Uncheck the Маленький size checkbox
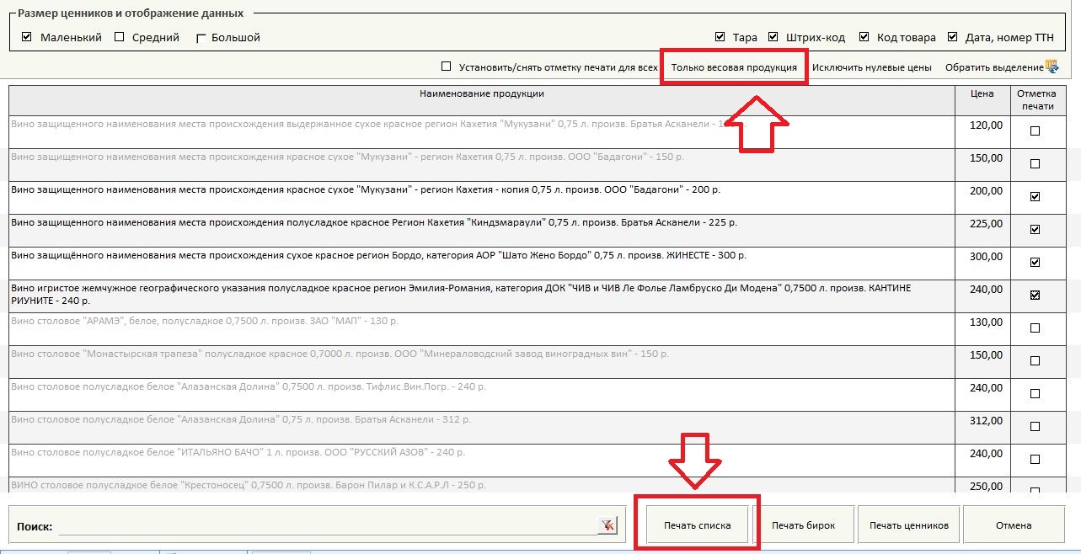The width and height of the screenshot is (1081, 554). click(x=26, y=37)
